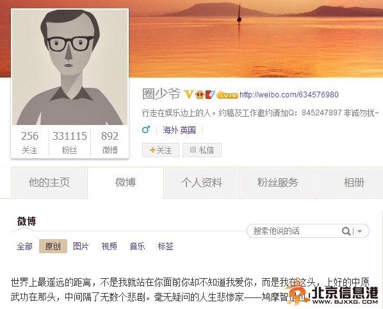Image resolution: width=383 pixels, height=309 pixels.
Task: Switch to the 个人资料 tab
Action: click(202, 183)
